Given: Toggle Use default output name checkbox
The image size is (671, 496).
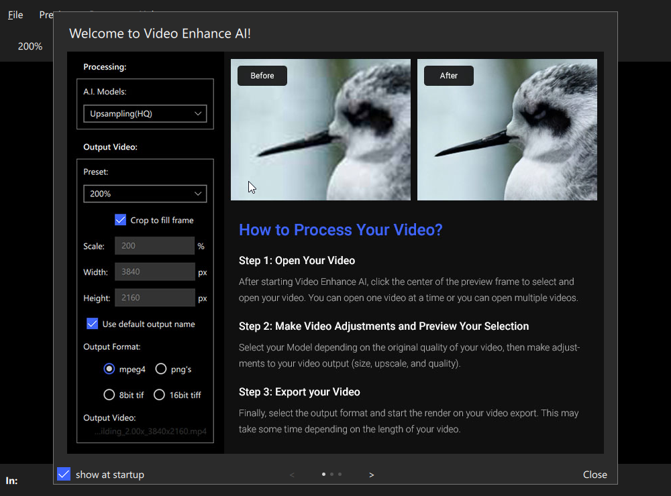Looking at the screenshot, I should coord(93,324).
